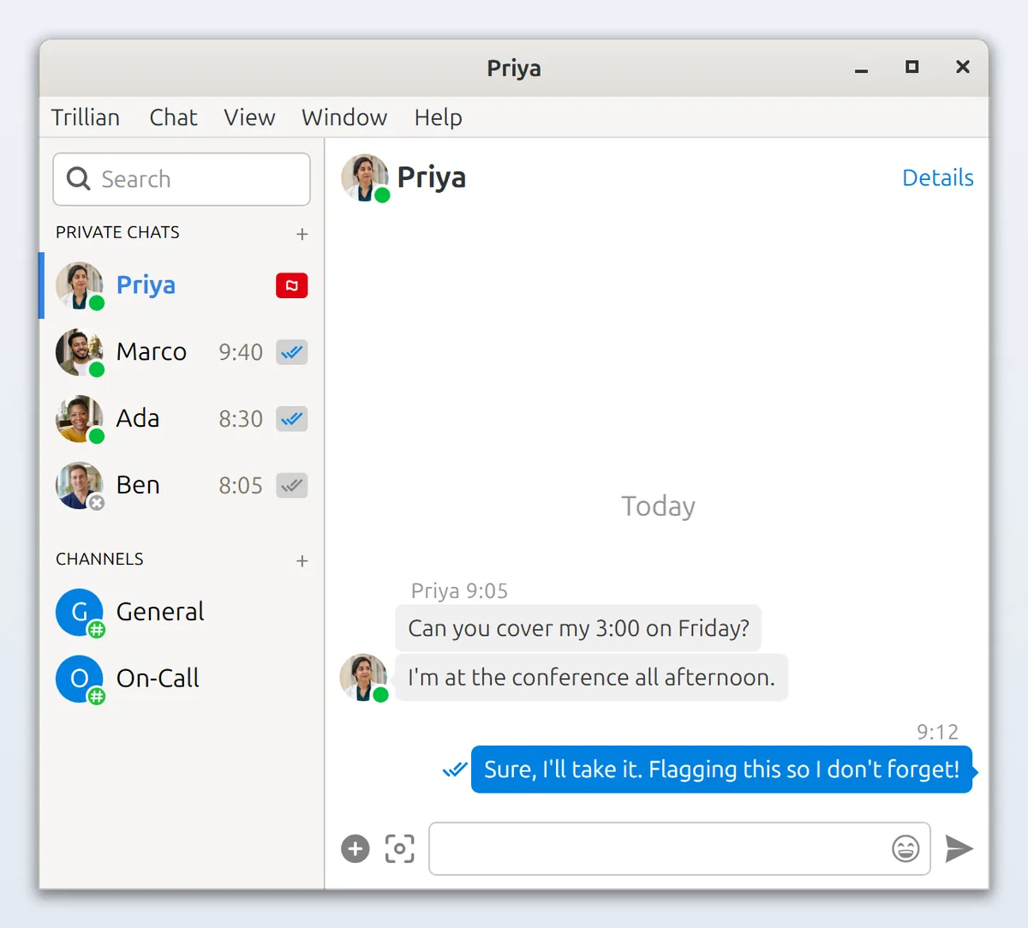
Task: Click the 9:40 time on Marco's row
Action: [241, 352]
